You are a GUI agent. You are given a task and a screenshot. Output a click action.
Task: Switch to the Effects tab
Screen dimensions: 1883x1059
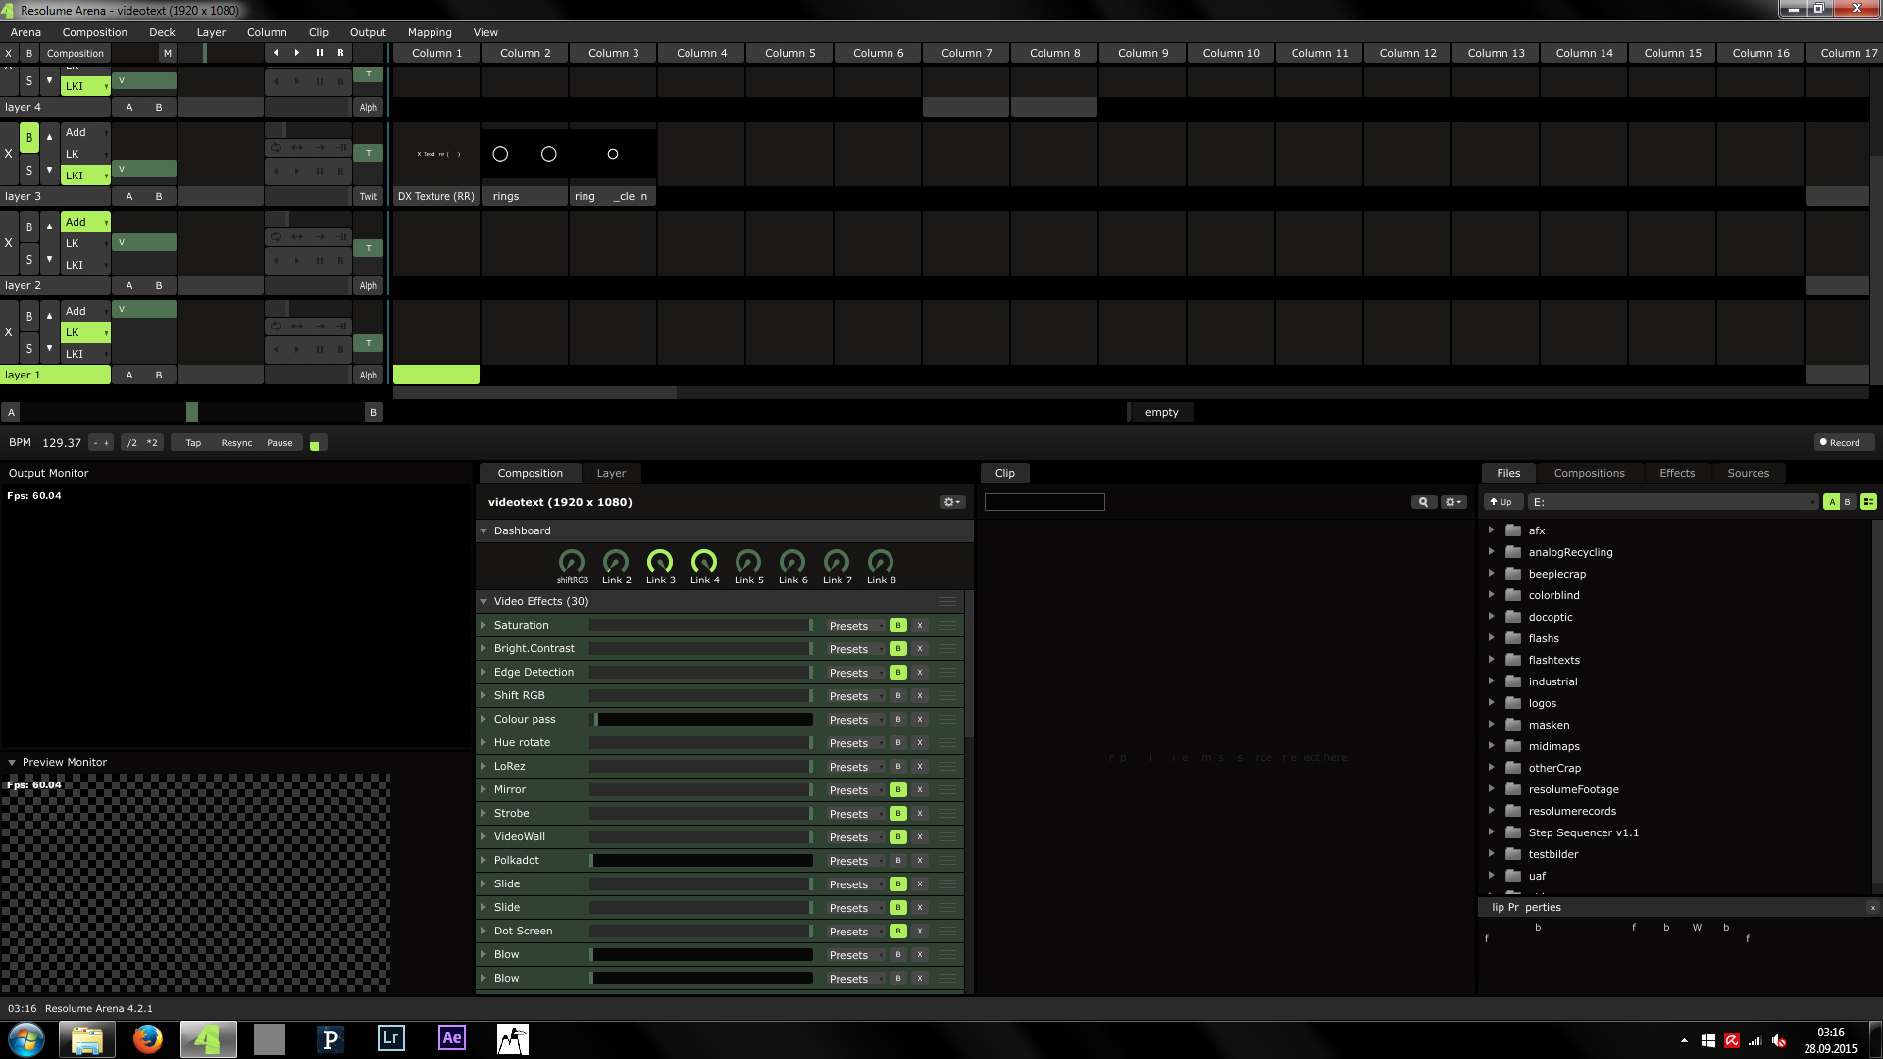click(1676, 473)
